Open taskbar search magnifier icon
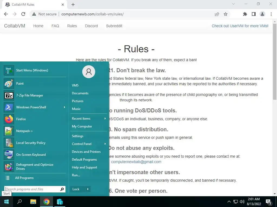 pos(19,202)
